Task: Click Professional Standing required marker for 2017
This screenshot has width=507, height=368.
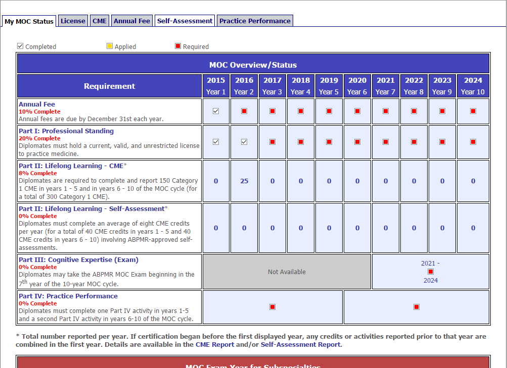Action: (272, 142)
